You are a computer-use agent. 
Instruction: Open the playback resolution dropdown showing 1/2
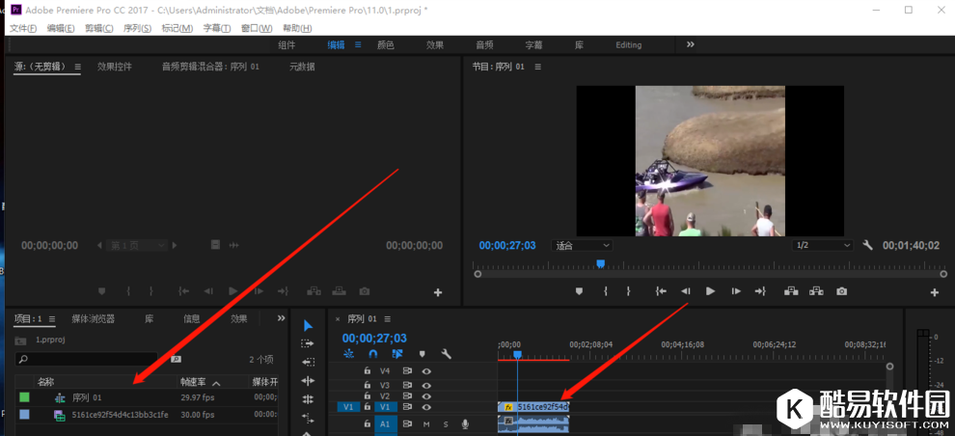click(822, 246)
